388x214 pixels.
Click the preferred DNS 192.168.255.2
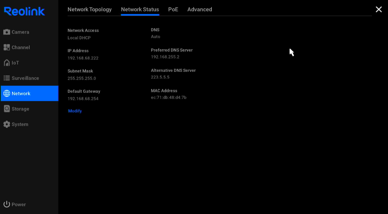point(165,57)
